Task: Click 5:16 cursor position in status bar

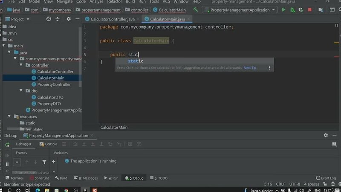Action: coord(268,184)
